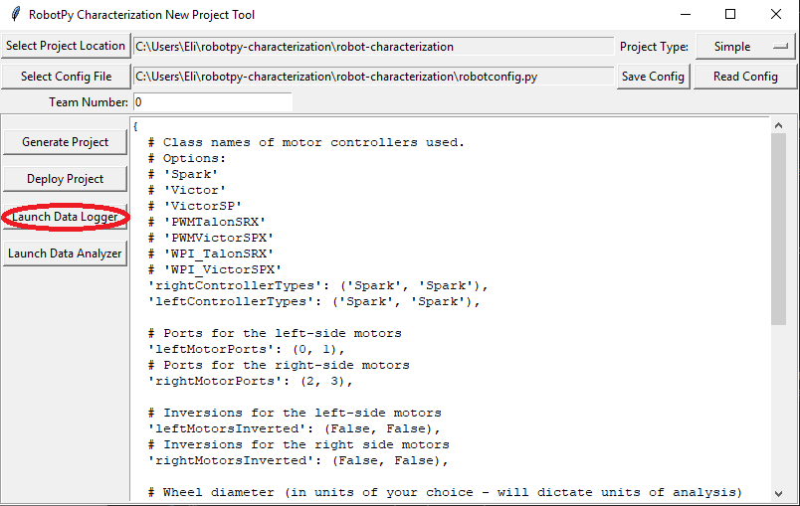Click the Generate Project button

(66, 142)
